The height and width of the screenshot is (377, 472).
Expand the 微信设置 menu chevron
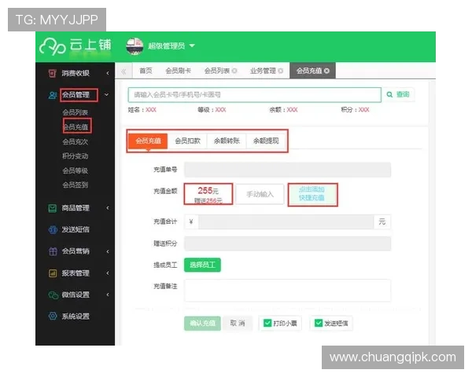click(108, 295)
